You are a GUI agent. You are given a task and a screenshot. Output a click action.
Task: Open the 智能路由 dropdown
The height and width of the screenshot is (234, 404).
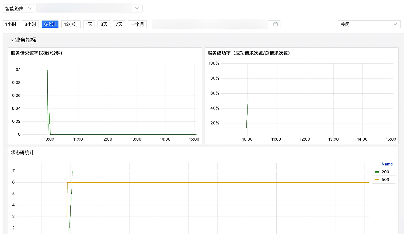pyautogui.click(x=19, y=9)
